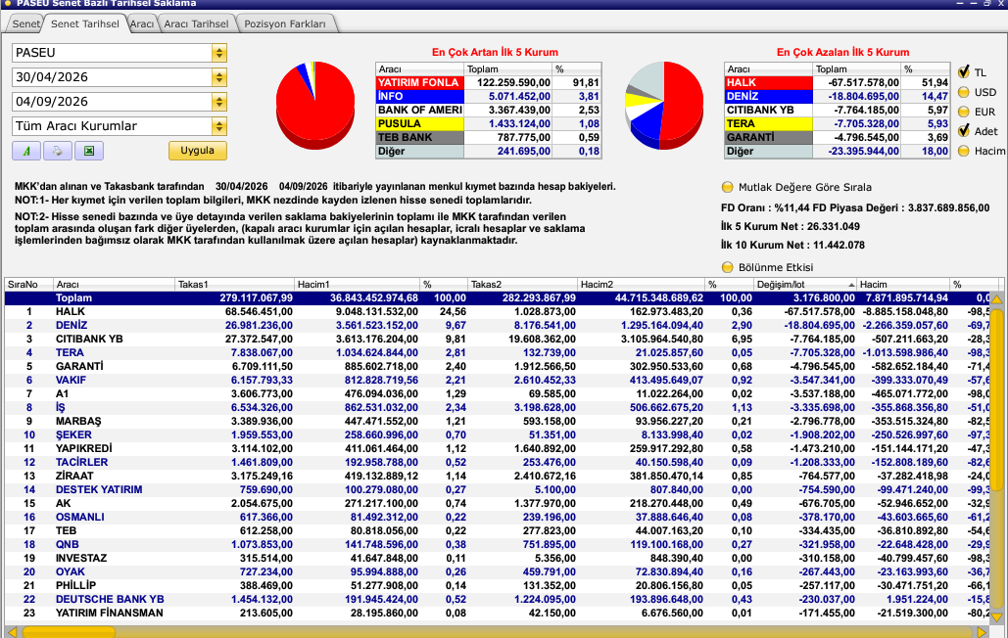Click the gray TEB BANK legend cell

click(419, 137)
